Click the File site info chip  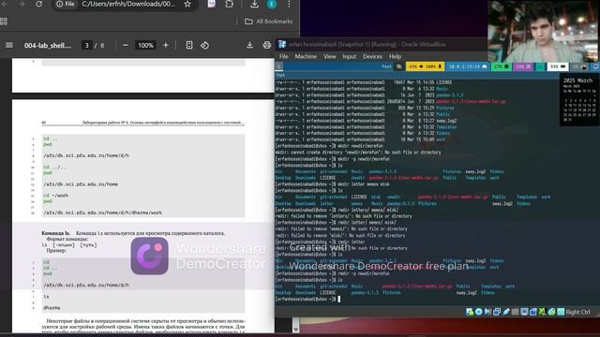66,4
